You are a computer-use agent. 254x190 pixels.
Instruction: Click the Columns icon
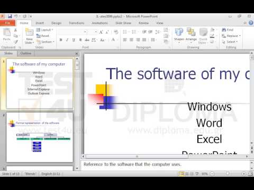coord(153,40)
